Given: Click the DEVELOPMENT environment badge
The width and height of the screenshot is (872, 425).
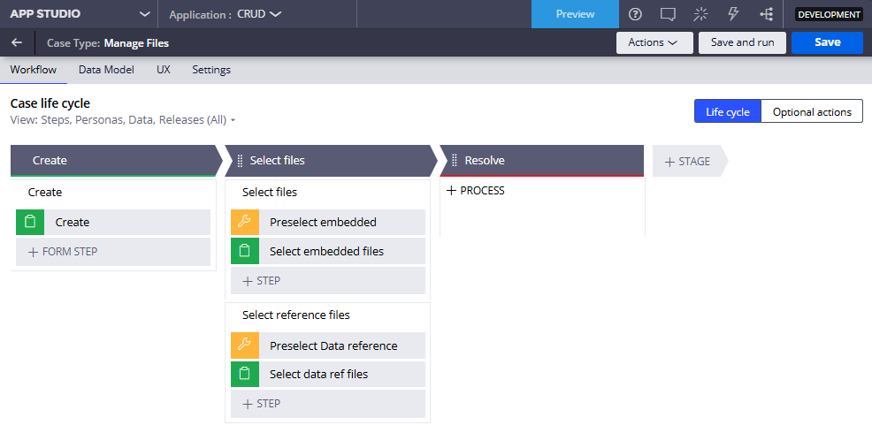Looking at the screenshot, I should [829, 14].
